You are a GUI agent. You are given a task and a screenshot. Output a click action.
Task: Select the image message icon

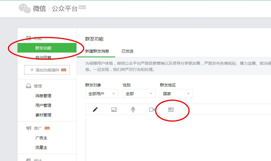coord(114,109)
